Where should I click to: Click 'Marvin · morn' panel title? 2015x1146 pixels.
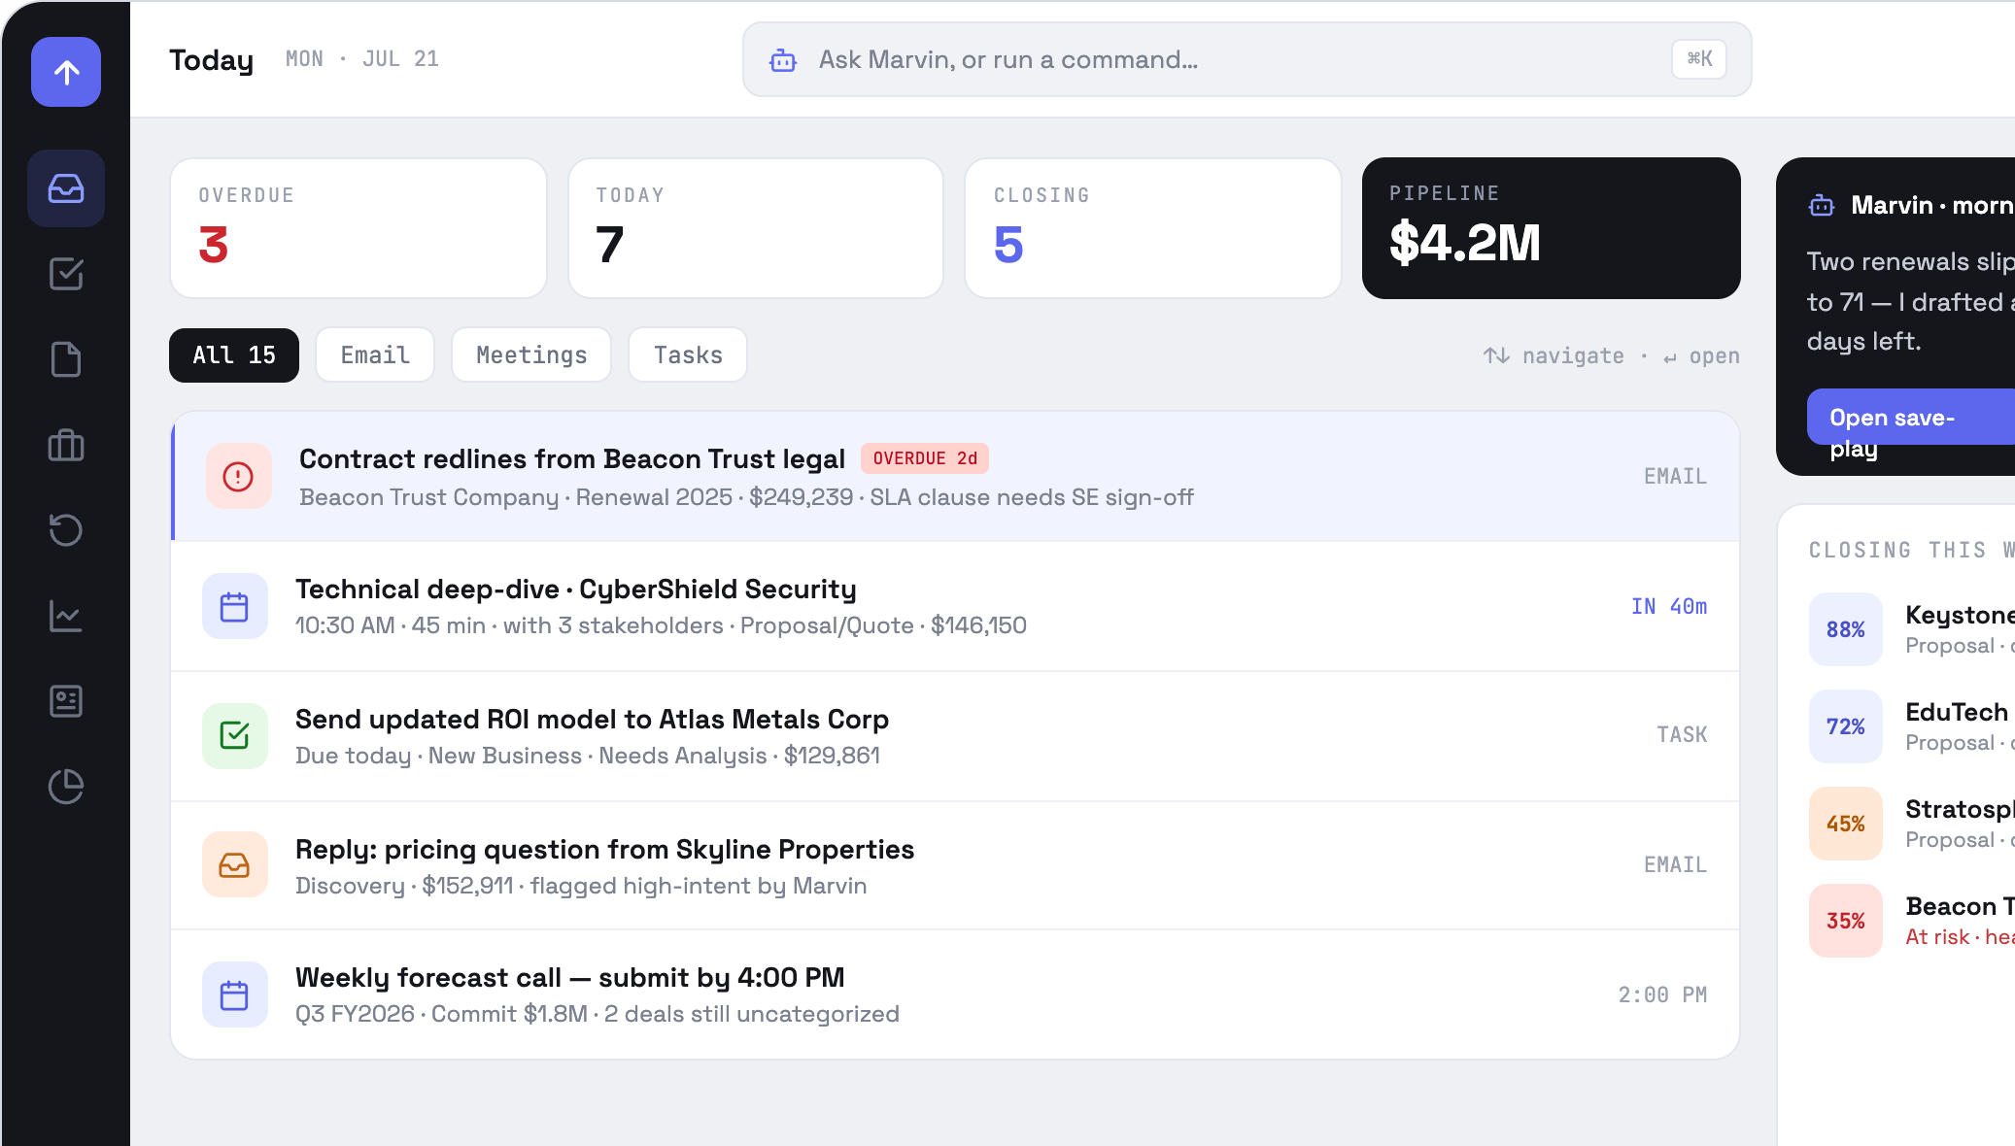[1932, 205]
